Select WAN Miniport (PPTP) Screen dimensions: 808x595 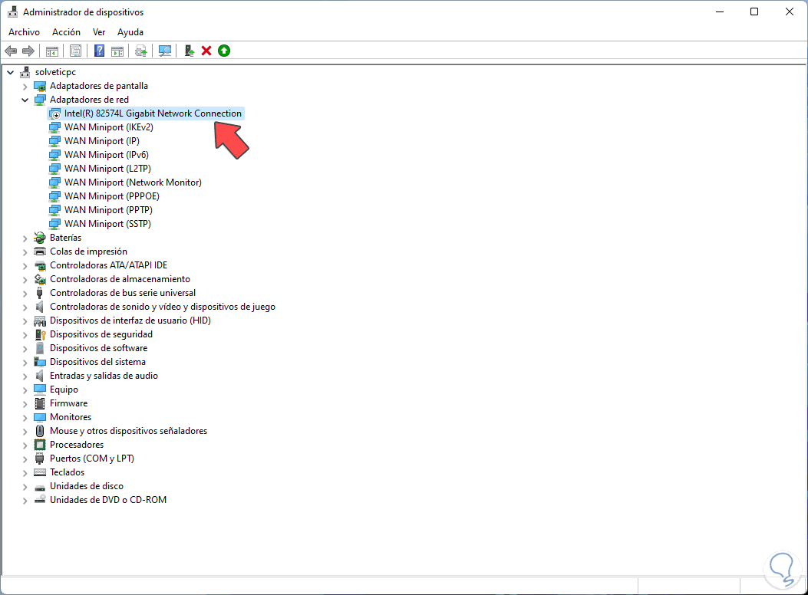pos(108,210)
